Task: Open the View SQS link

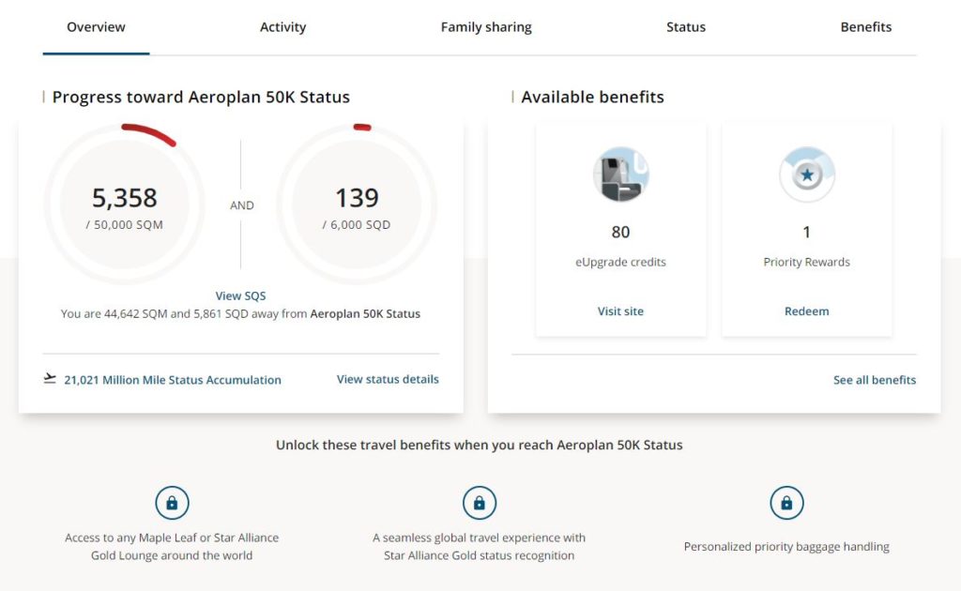Action: 240,295
